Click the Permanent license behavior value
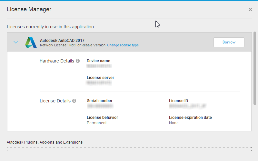The width and height of the screenshot is (258, 161). click(96, 123)
